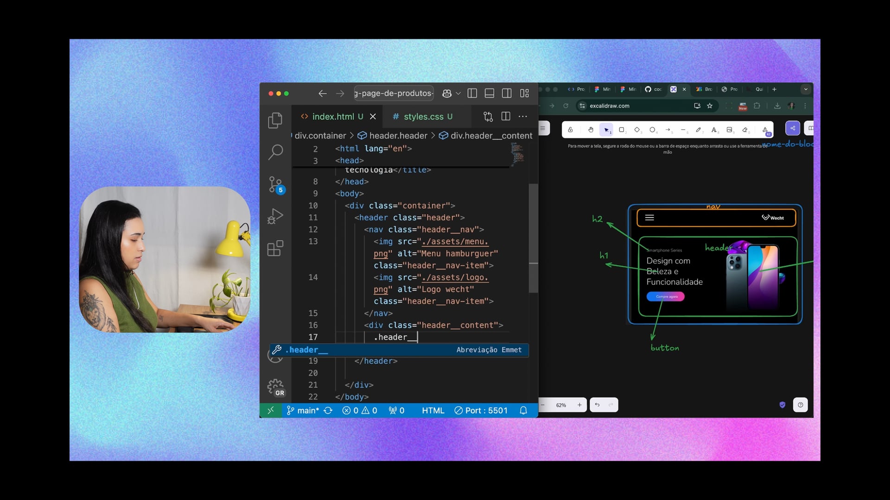Viewport: 890px width, 500px height.
Task: Open the Source Control view
Action: point(275,184)
